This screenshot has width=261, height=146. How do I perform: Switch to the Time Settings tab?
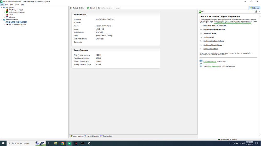coord(106,136)
